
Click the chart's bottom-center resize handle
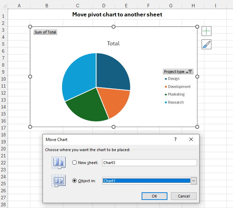tap(113, 127)
